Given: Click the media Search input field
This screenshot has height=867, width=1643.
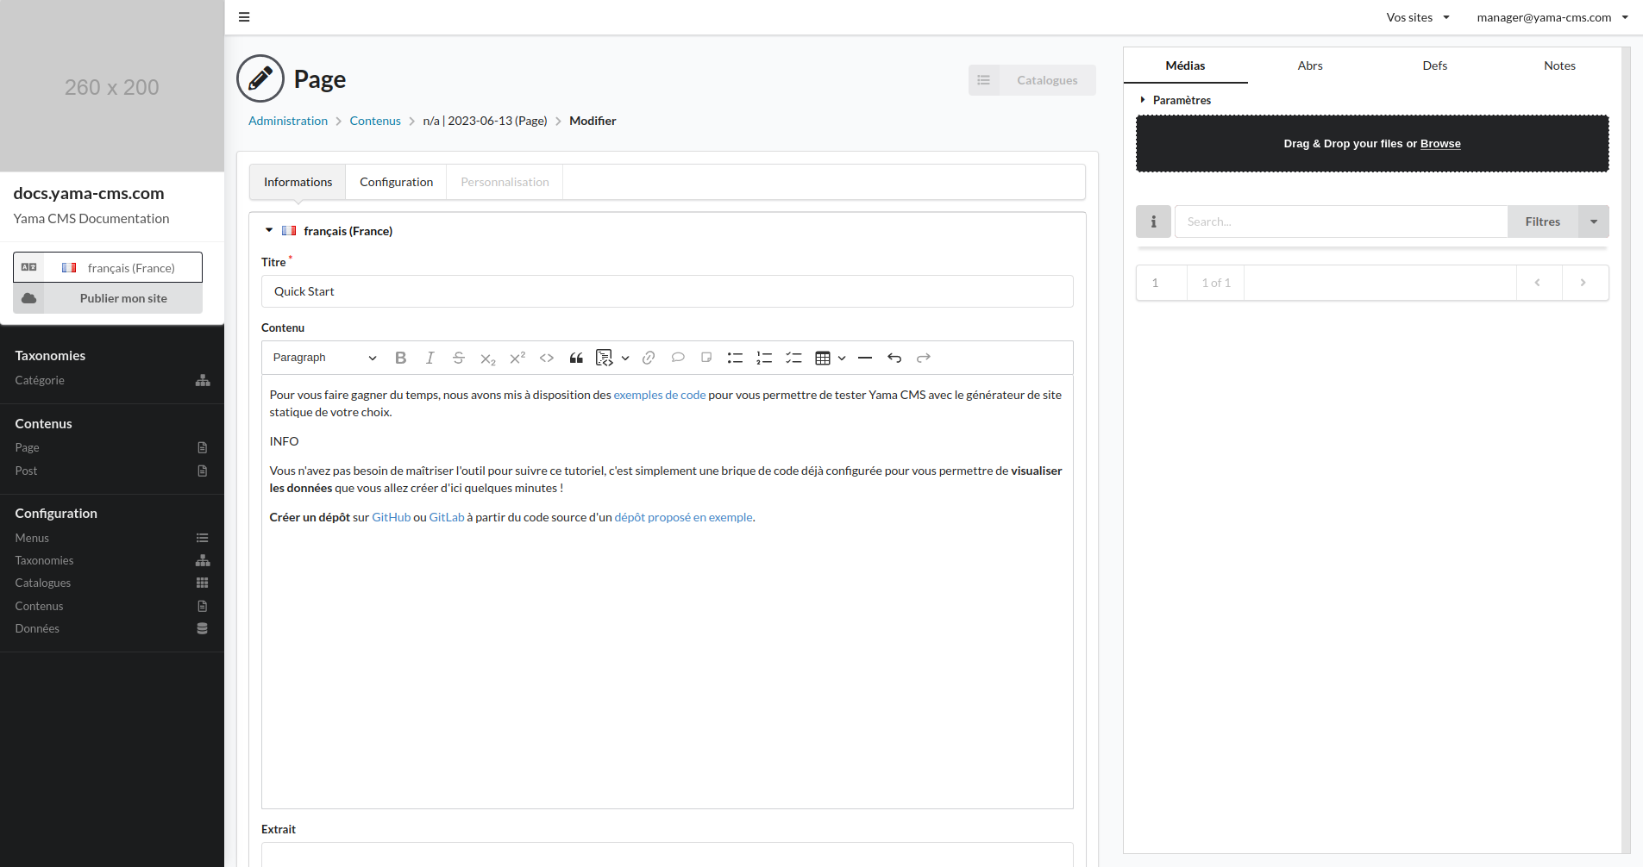Looking at the screenshot, I should (x=1340, y=221).
